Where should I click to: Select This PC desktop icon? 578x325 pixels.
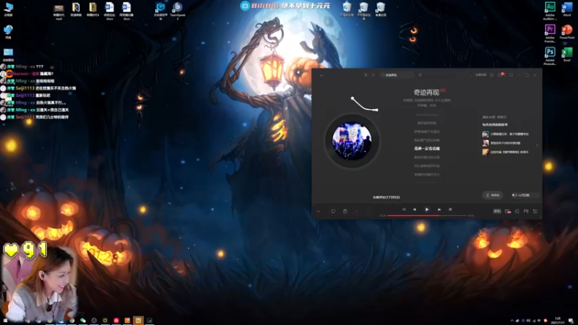tap(8, 9)
